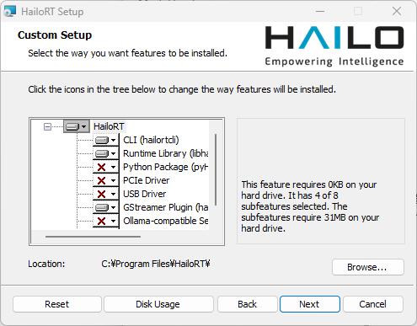Select the GStreamer Plugin feature label
This screenshot has height=326, width=417.
[166, 207]
